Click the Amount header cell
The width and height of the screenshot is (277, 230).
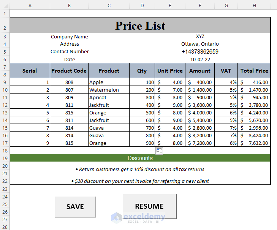[x=200, y=71]
